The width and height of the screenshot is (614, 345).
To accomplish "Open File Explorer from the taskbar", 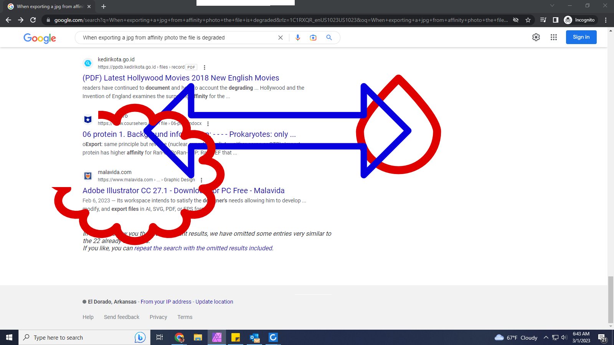I will pyautogui.click(x=198, y=337).
